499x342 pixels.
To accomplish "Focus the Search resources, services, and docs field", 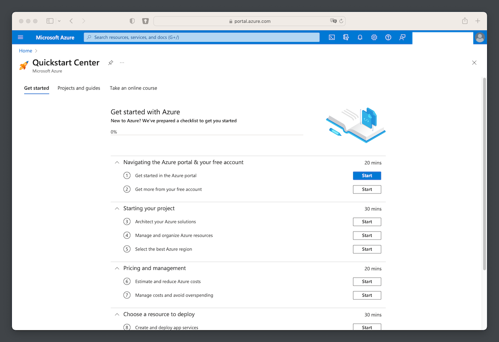I will click(202, 37).
